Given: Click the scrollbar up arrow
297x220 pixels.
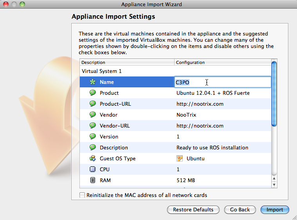Looking at the screenshot, I should click(274, 178).
